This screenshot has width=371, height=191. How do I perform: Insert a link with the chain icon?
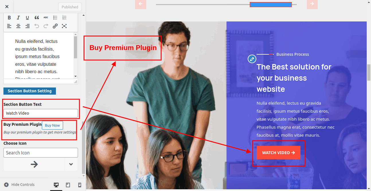coord(55,26)
